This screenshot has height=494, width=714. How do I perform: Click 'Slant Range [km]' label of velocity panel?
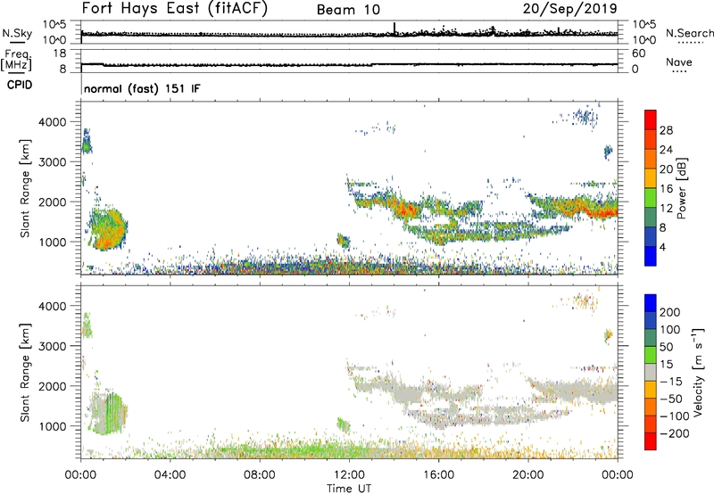coord(25,373)
